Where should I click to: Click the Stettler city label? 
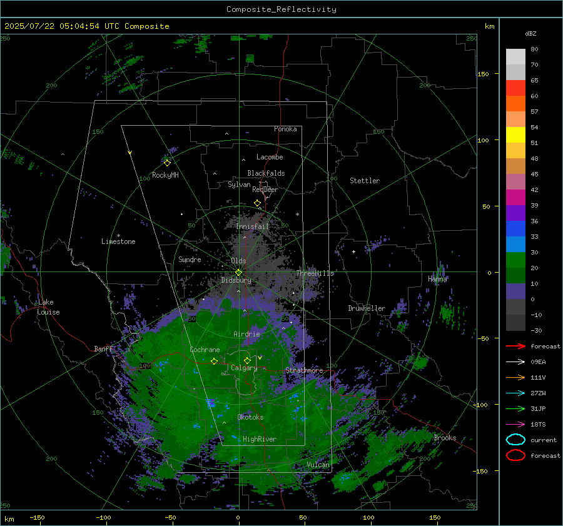click(x=365, y=181)
